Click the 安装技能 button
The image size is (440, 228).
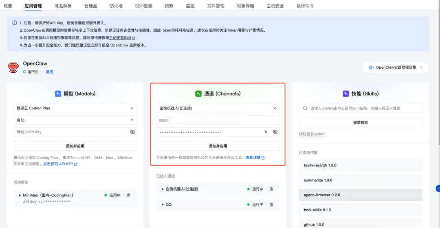click(x=361, y=122)
